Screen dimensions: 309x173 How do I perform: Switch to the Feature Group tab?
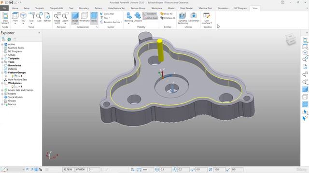[138, 8]
